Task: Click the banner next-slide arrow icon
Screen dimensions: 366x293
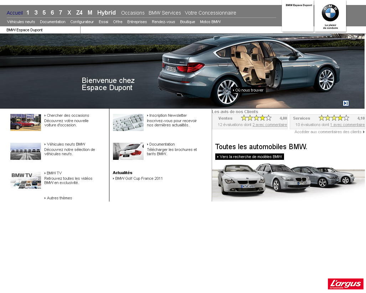Action: click(345, 103)
